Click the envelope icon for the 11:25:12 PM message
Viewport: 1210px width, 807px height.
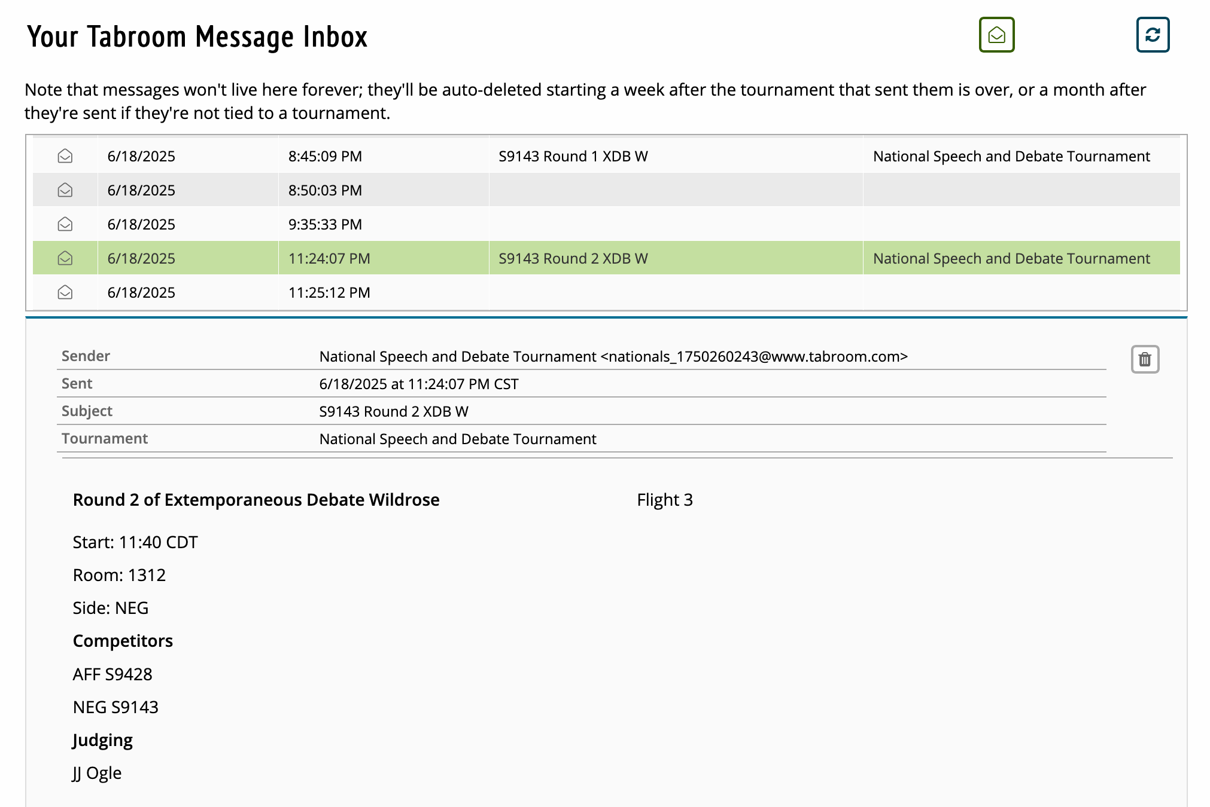[x=65, y=292]
